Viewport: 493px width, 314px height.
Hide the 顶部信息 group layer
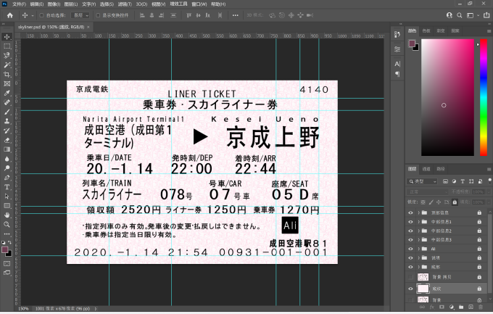pyautogui.click(x=410, y=212)
